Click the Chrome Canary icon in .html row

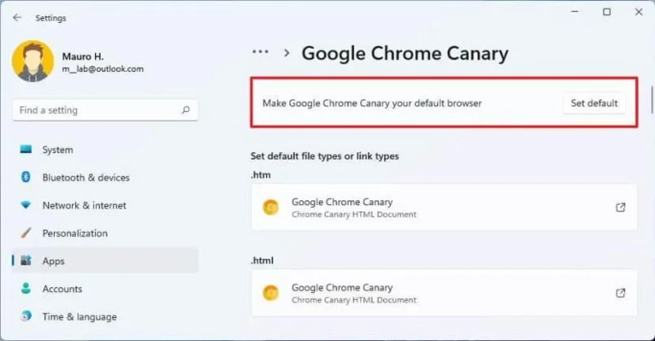271,293
